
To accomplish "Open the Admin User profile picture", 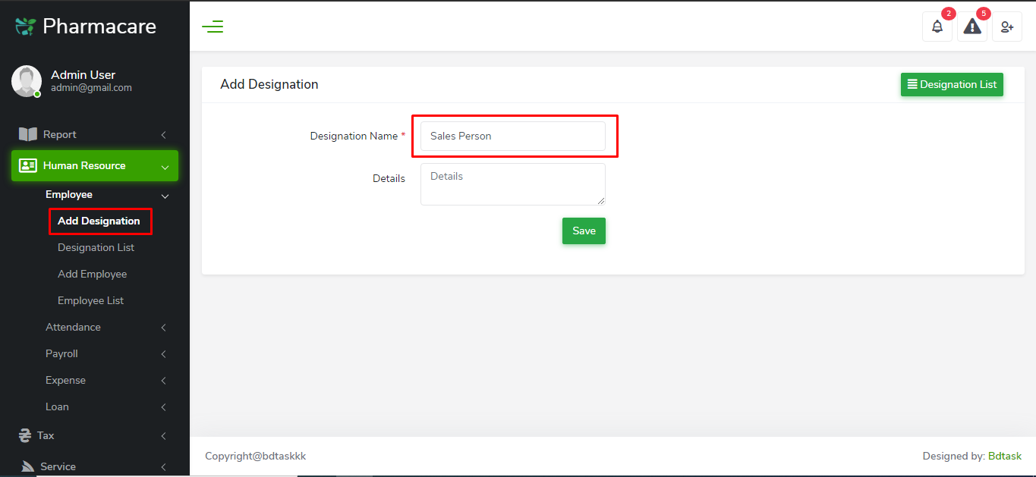I will click(26, 81).
